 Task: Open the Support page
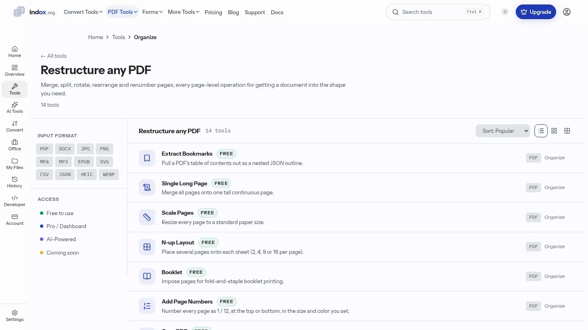255,12
